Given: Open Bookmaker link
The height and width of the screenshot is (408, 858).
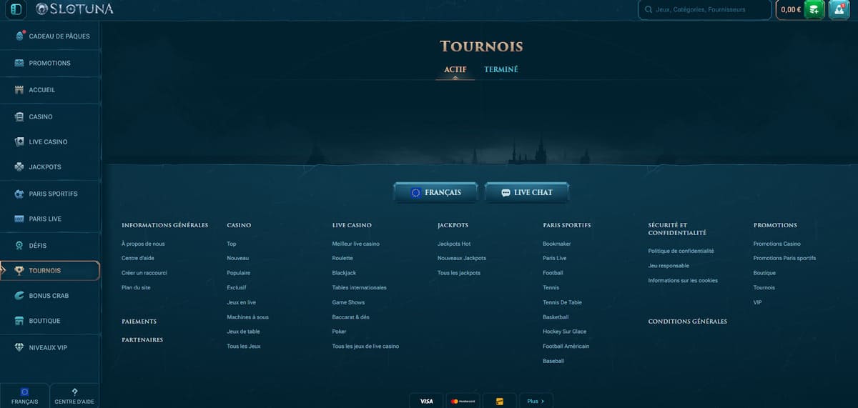Looking at the screenshot, I should coord(557,244).
